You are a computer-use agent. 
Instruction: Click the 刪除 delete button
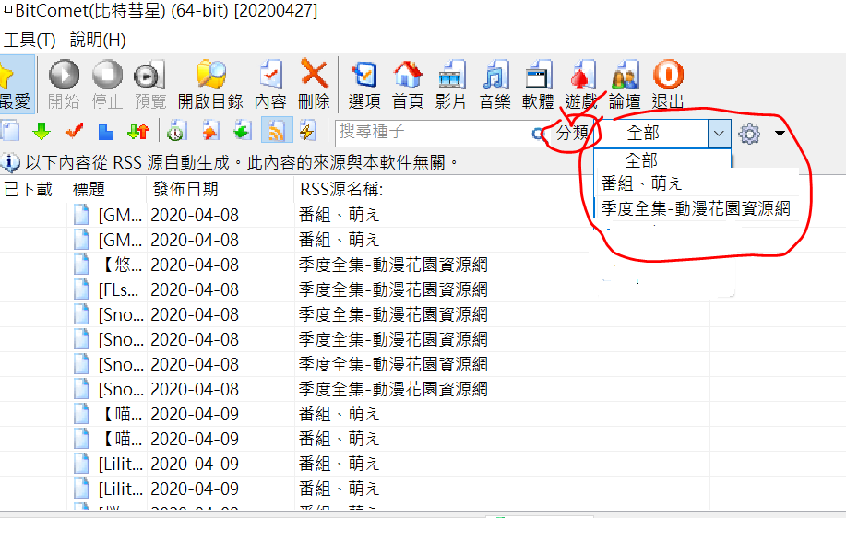(x=314, y=84)
